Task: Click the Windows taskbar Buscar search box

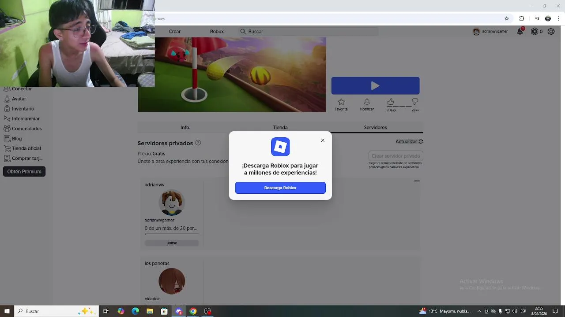Action: (56, 311)
